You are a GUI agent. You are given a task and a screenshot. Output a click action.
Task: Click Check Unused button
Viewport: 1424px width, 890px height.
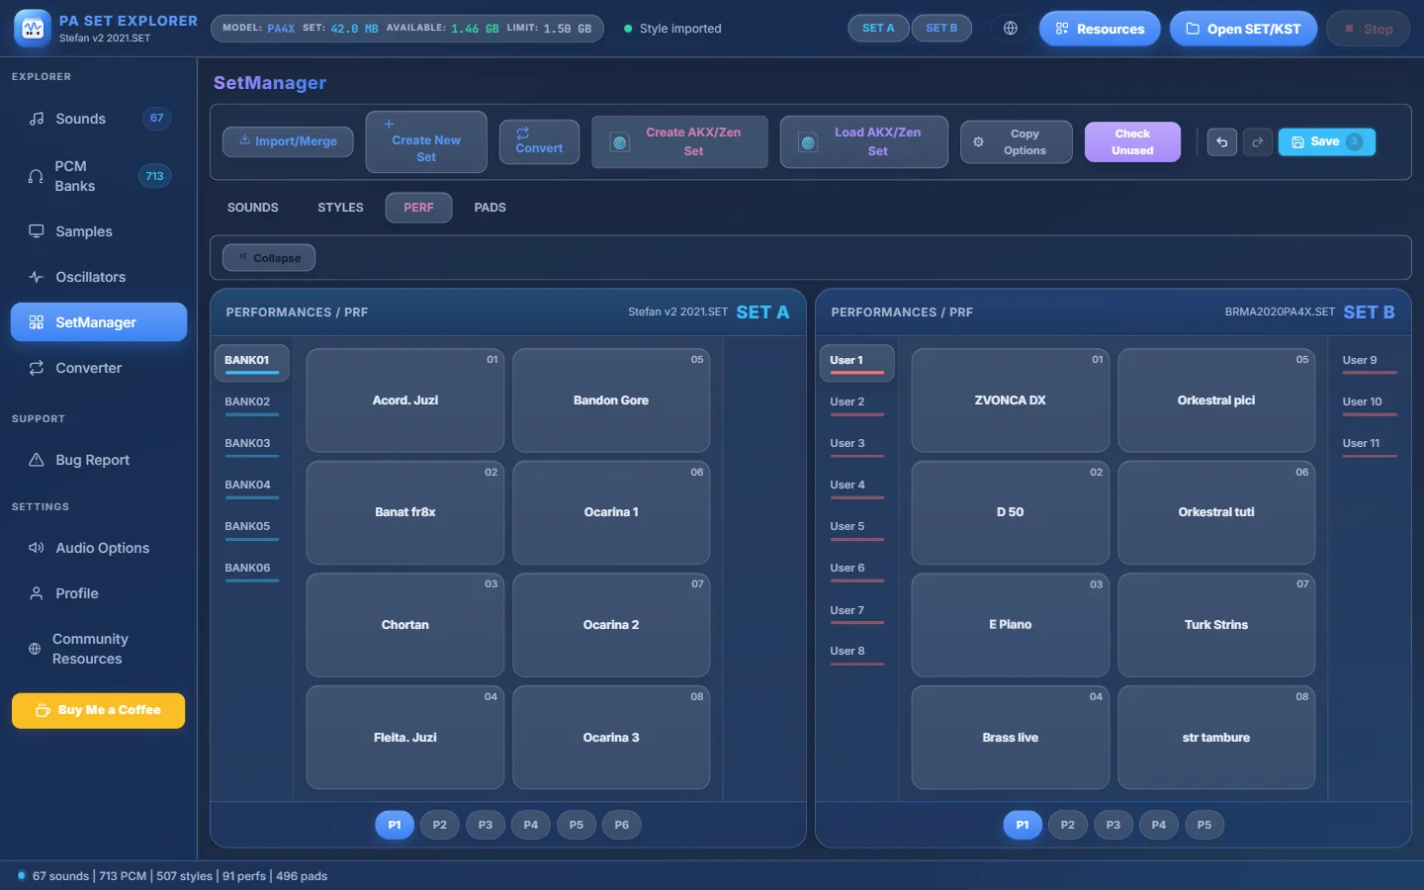1132,142
